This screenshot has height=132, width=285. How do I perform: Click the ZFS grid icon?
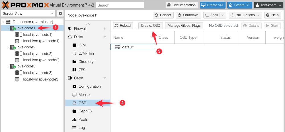click(74, 70)
